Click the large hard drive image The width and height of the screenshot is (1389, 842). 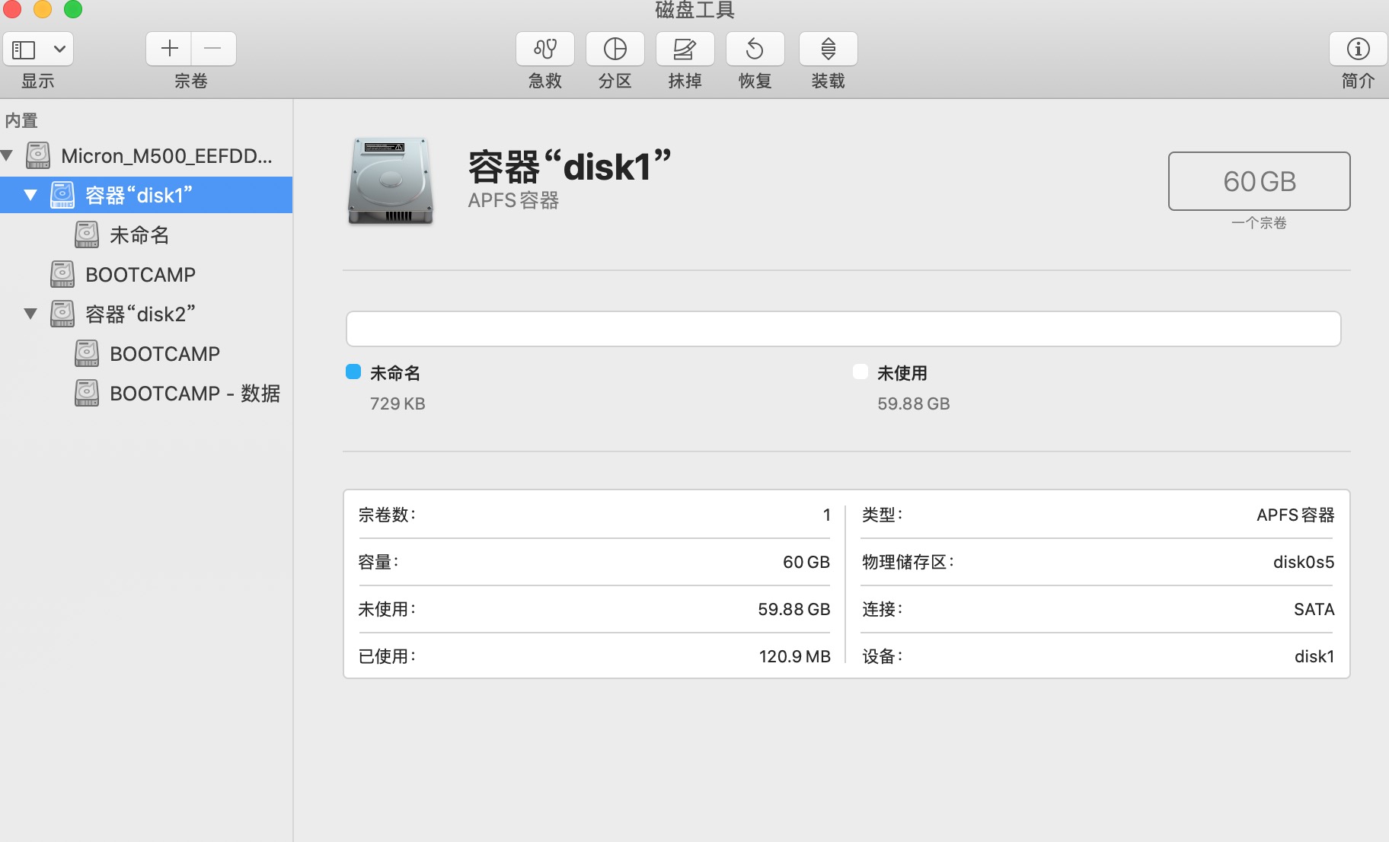point(391,181)
